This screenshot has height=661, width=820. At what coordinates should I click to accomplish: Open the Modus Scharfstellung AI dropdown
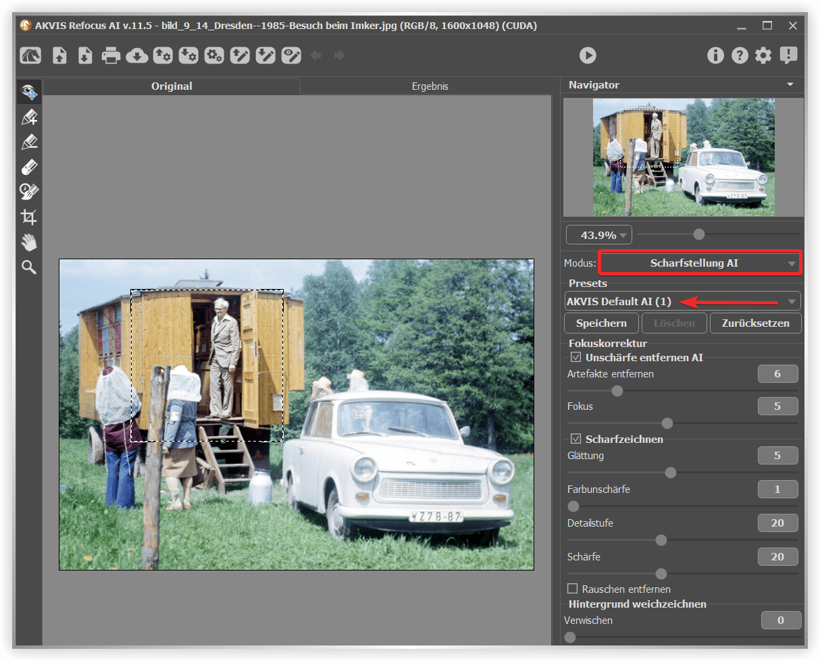699,263
